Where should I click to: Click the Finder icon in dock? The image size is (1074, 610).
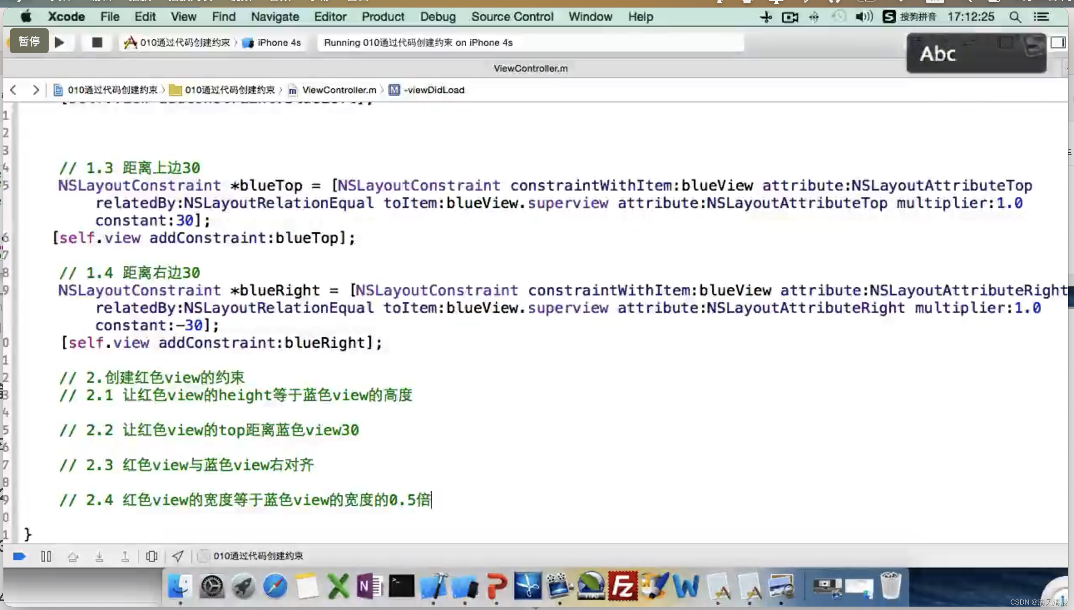pos(180,586)
